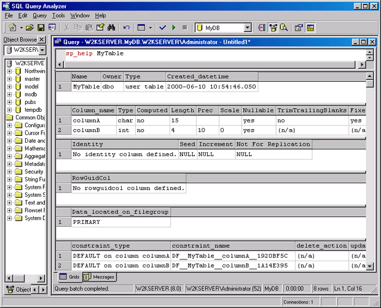Viewport: 381px width, 308px height.
Task: Click the Created_datetime column header
Action: (x=211, y=77)
